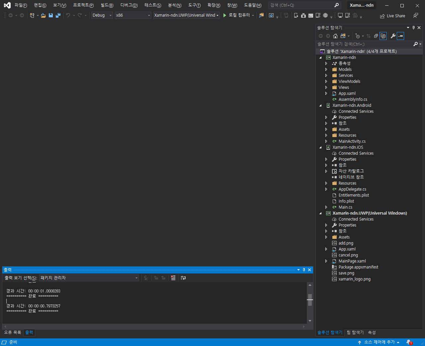
Task: Click the pin icon of the Output panel
Action: point(304,270)
